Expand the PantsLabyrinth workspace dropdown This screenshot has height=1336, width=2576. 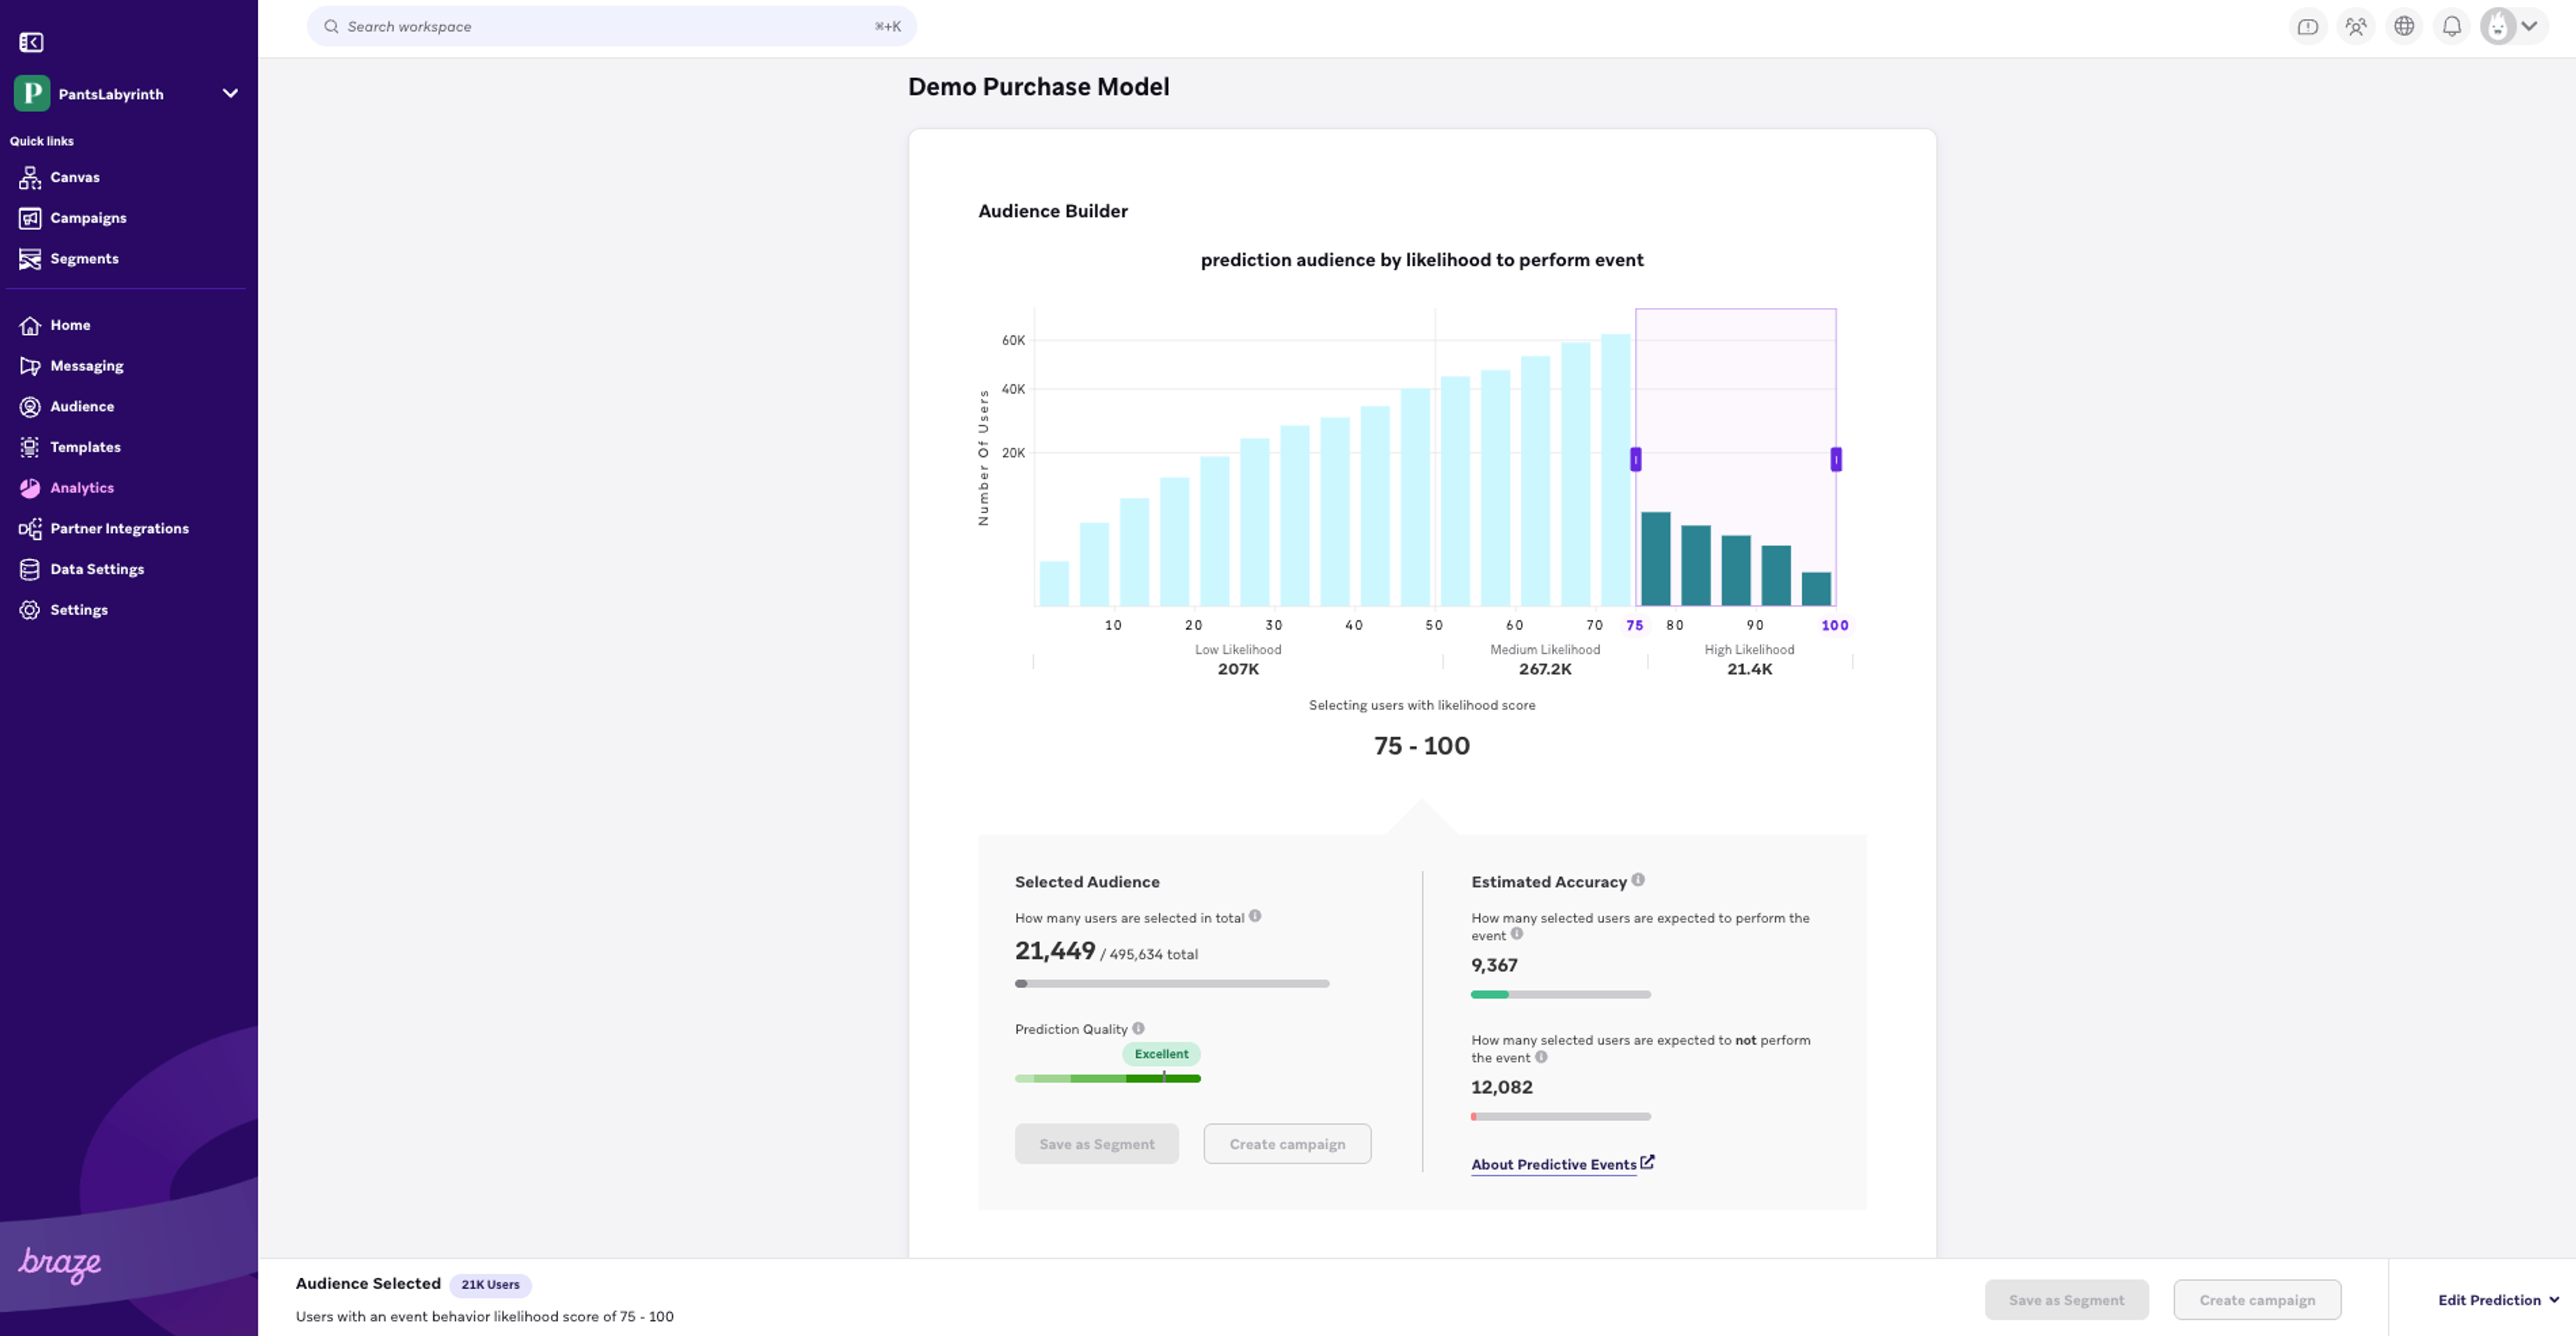[229, 94]
